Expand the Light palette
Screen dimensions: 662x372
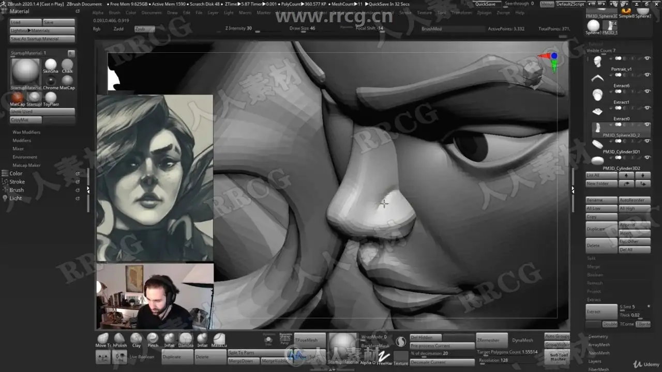coord(16,198)
